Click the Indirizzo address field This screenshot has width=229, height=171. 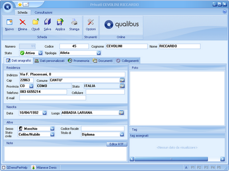tap(72, 74)
